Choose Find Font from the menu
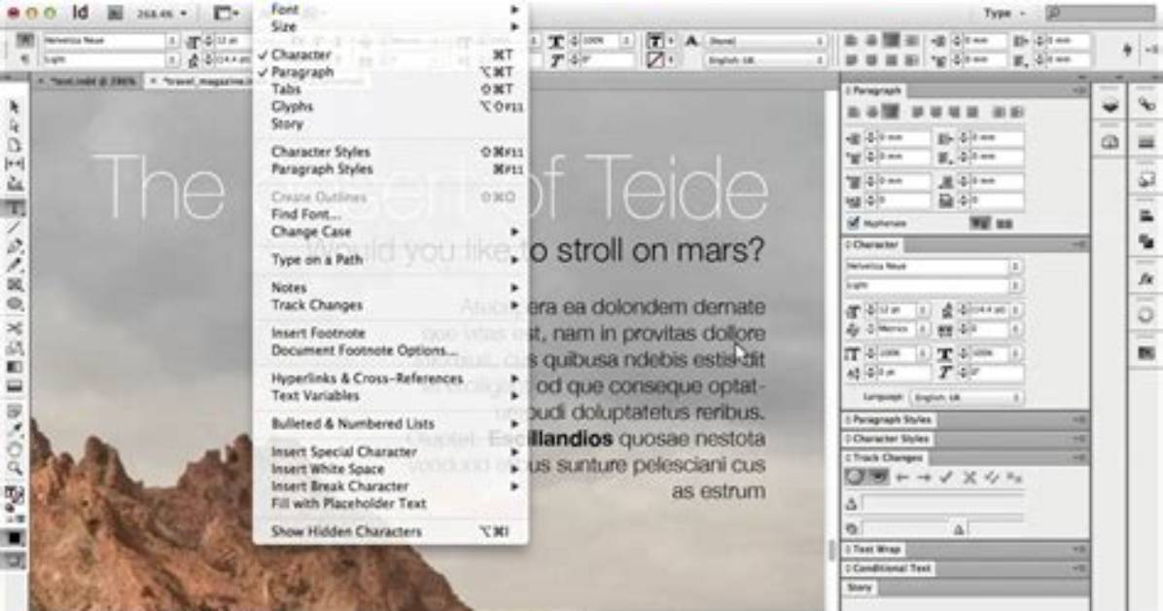The height and width of the screenshot is (611, 1163). pyautogui.click(x=306, y=214)
